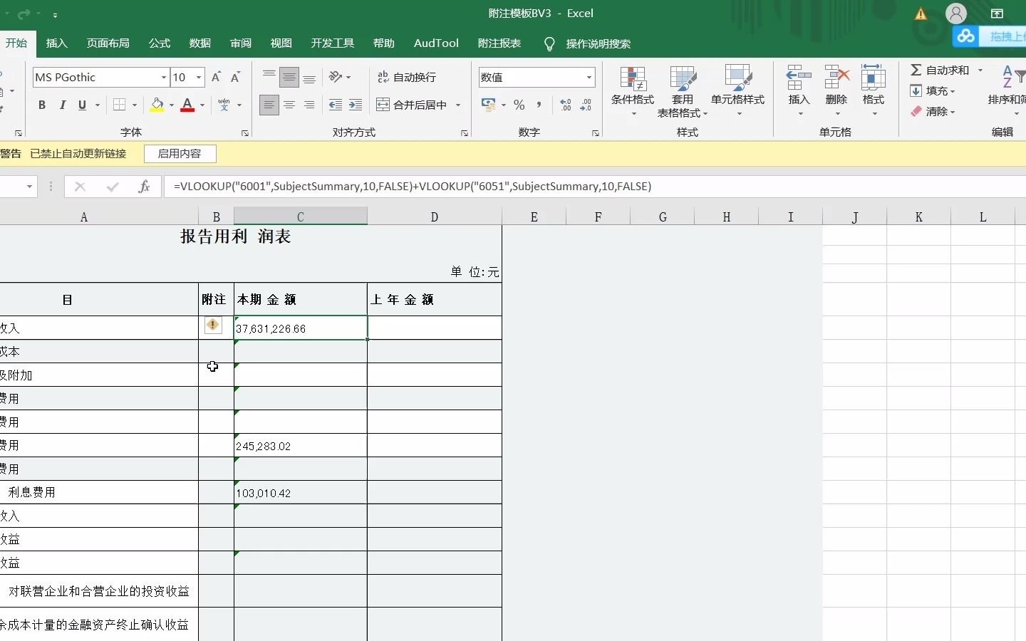1026x641 pixels.
Task: Click 启用内容 to enable content
Action: pos(180,154)
